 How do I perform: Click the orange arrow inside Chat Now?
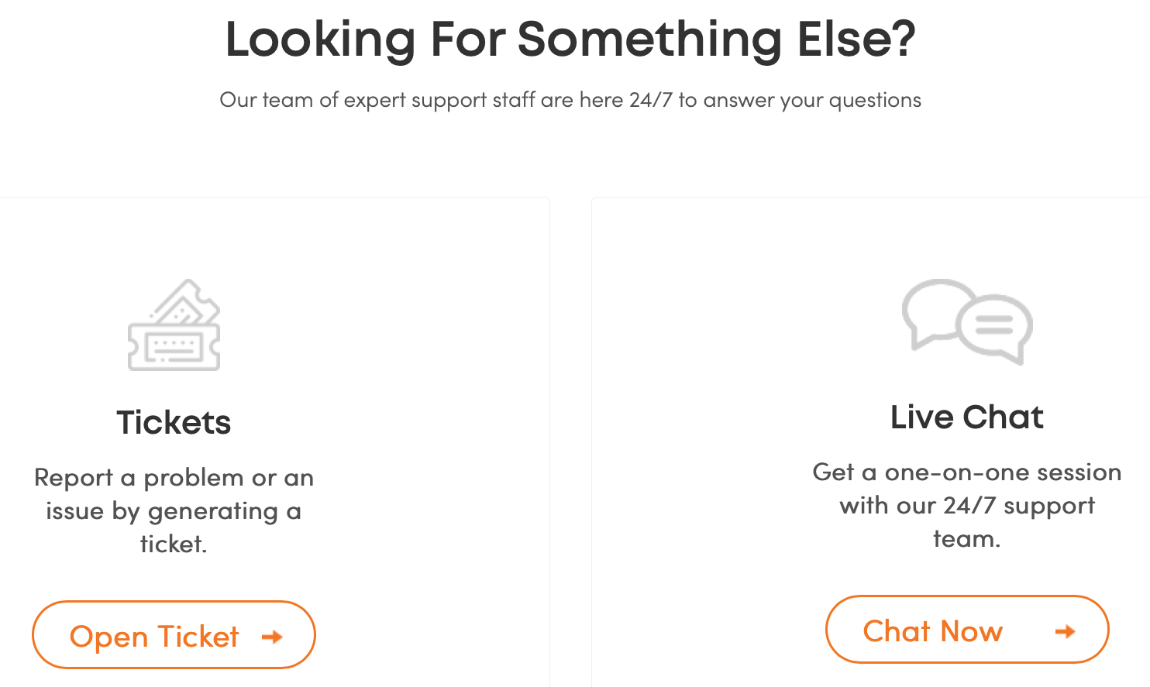coord(1066,631)
